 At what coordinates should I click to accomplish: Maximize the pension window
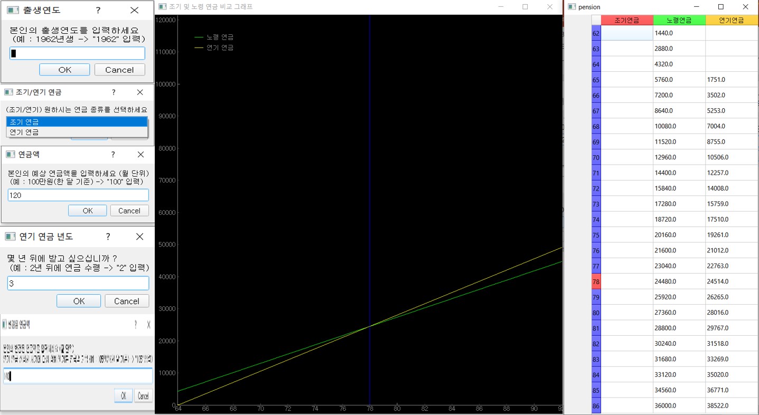(721, 7)
